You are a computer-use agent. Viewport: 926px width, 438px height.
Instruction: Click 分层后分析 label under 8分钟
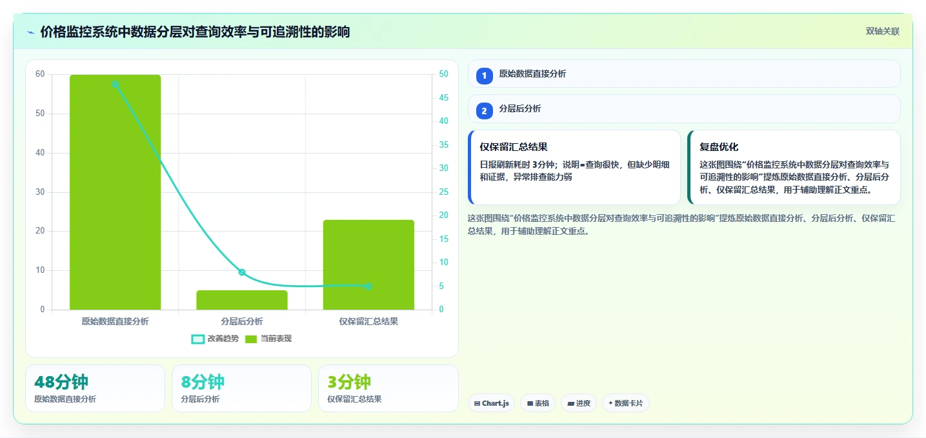(200, 399)
